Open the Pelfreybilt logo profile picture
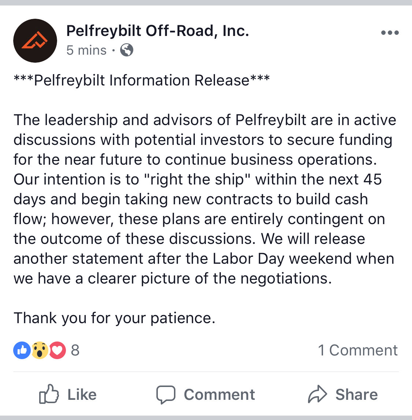 pos(35,41)
